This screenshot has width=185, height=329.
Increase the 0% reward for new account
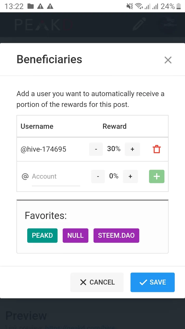point(130,176)
